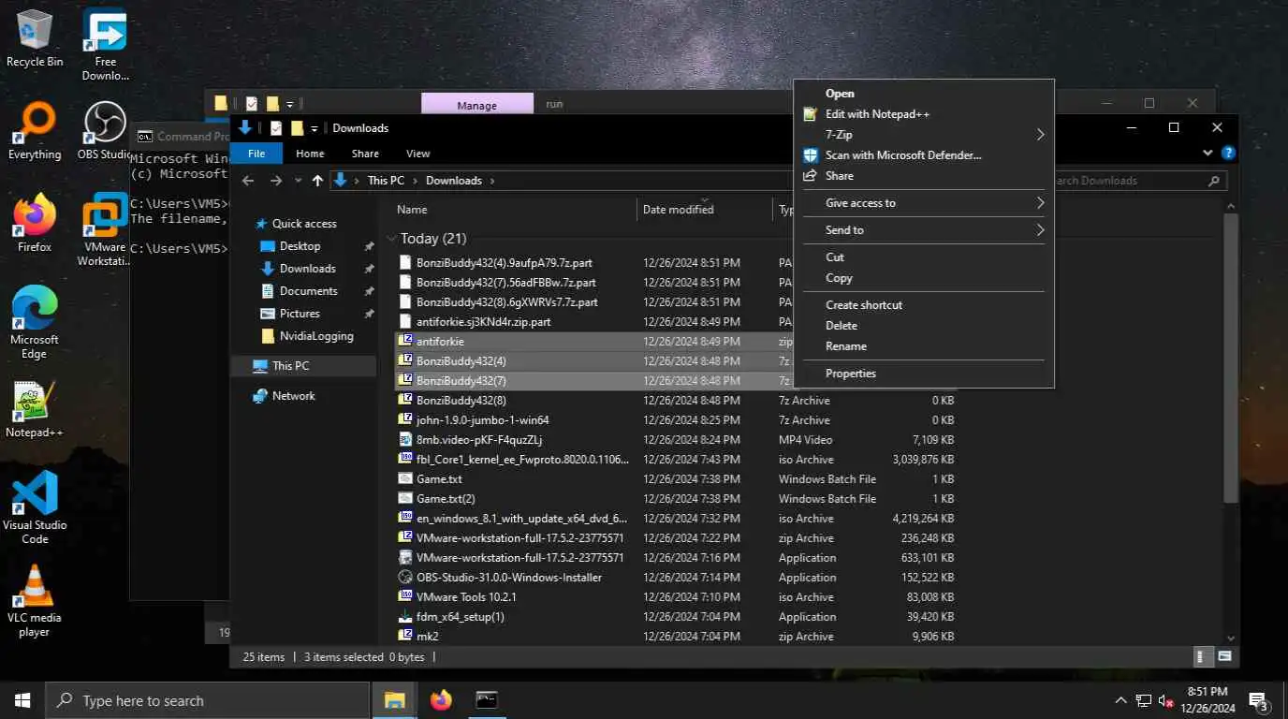The image size is (1288, 719).
Task: Expand the ribbon with the chevron
Action: click(1207, 154)
